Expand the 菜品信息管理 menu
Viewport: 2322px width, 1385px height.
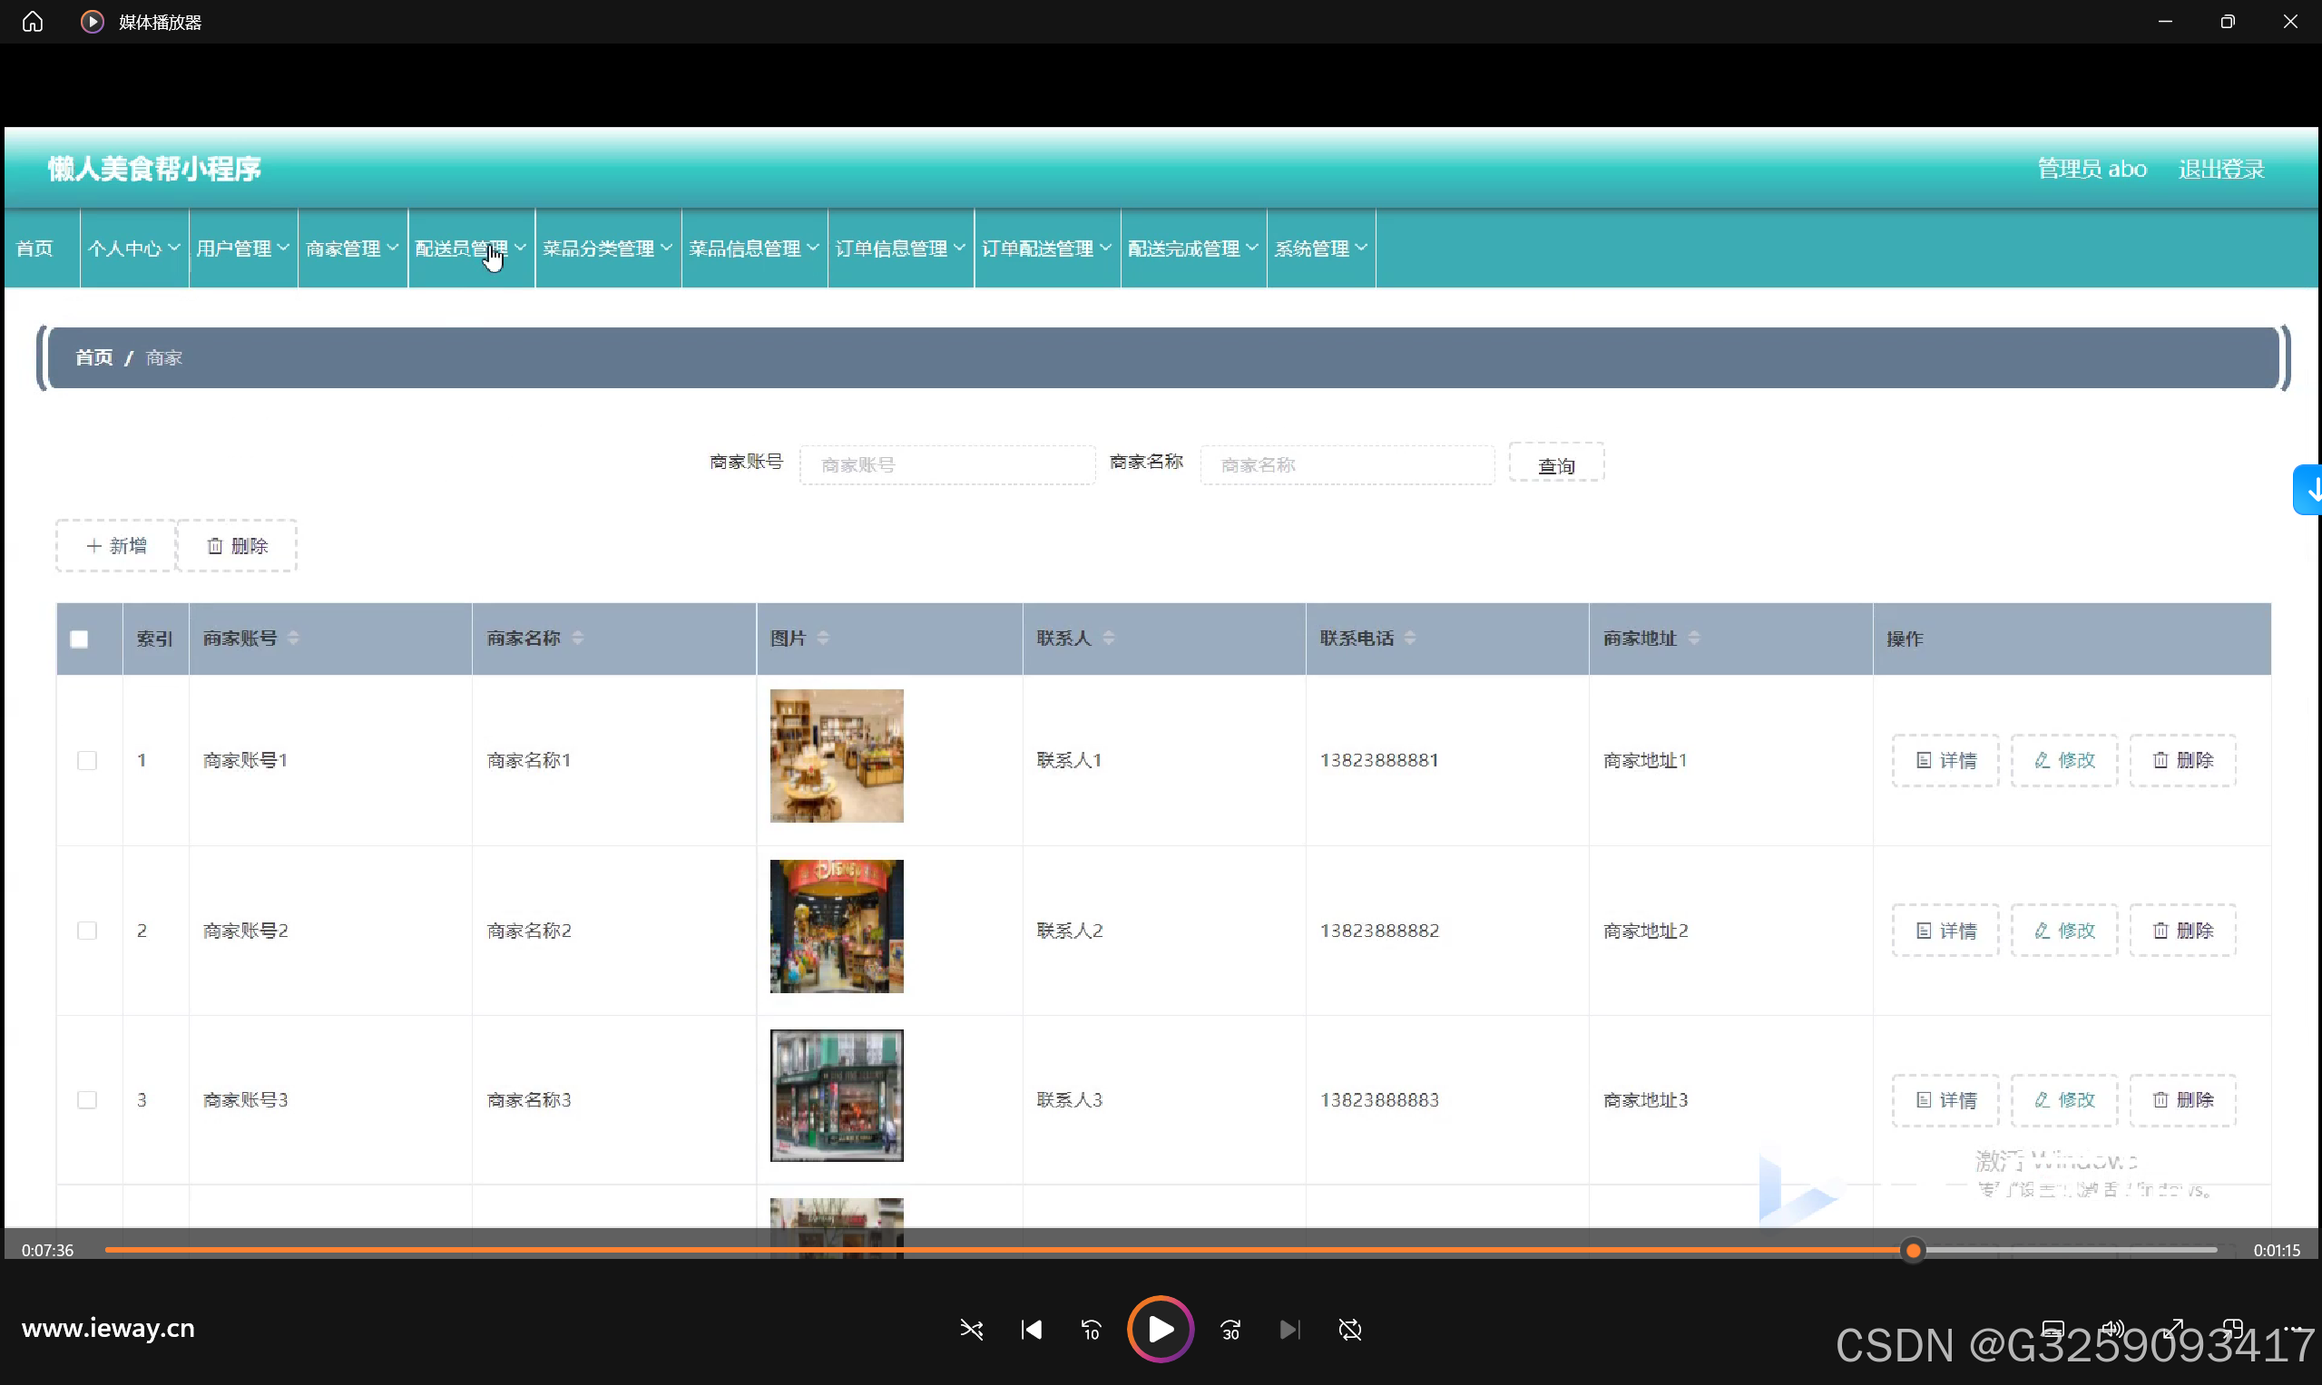click(x=754, y=249)
